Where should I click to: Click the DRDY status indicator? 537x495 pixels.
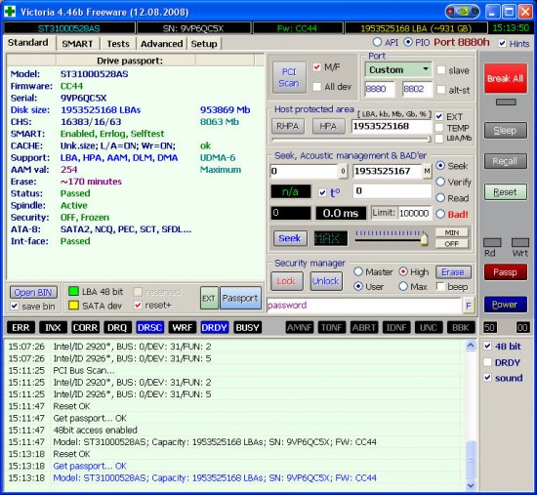pyautogui.click(x=215, y=327)
